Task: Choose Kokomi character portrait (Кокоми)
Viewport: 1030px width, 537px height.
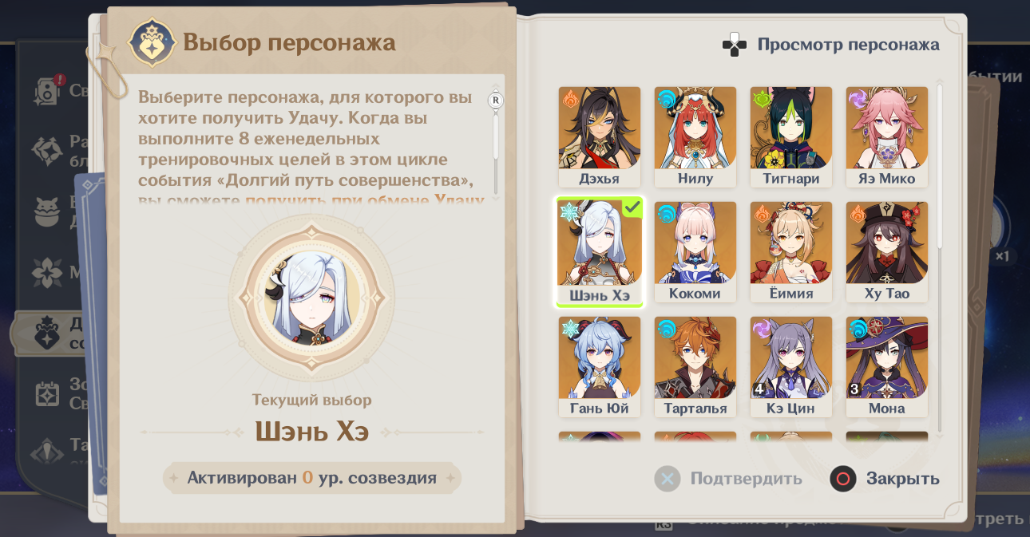Action: coord(695,252)
